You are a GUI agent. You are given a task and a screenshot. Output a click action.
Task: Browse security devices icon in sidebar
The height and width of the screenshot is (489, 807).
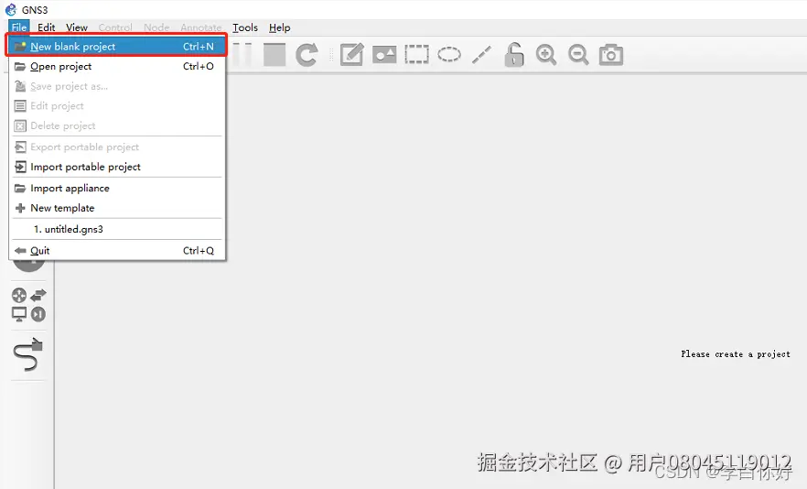pos(38,314)
